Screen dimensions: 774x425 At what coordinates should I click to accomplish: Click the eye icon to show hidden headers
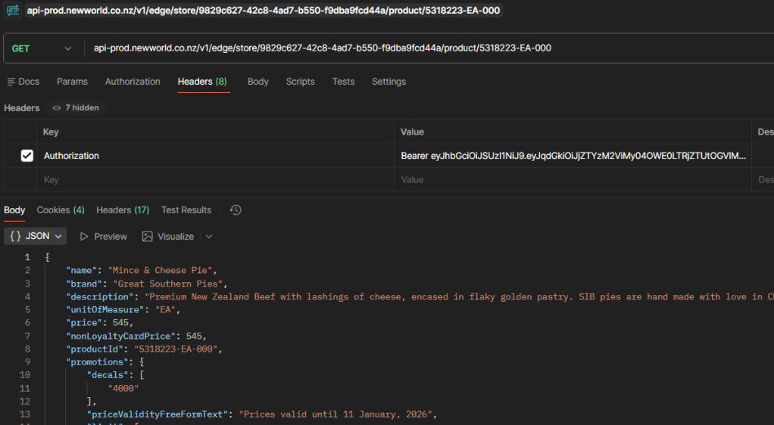[x=57, y=108]
